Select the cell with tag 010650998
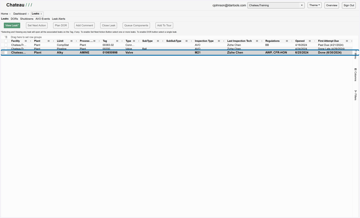Screen dimensions: 360x218 point(110,53)
